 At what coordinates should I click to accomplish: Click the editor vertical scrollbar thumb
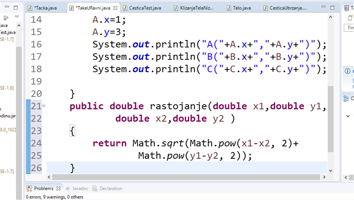(x=331, y=119)
